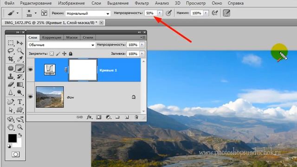Select the Lasso tool
This screenshot has width=297, height=167.
click(x=11, y=51)
